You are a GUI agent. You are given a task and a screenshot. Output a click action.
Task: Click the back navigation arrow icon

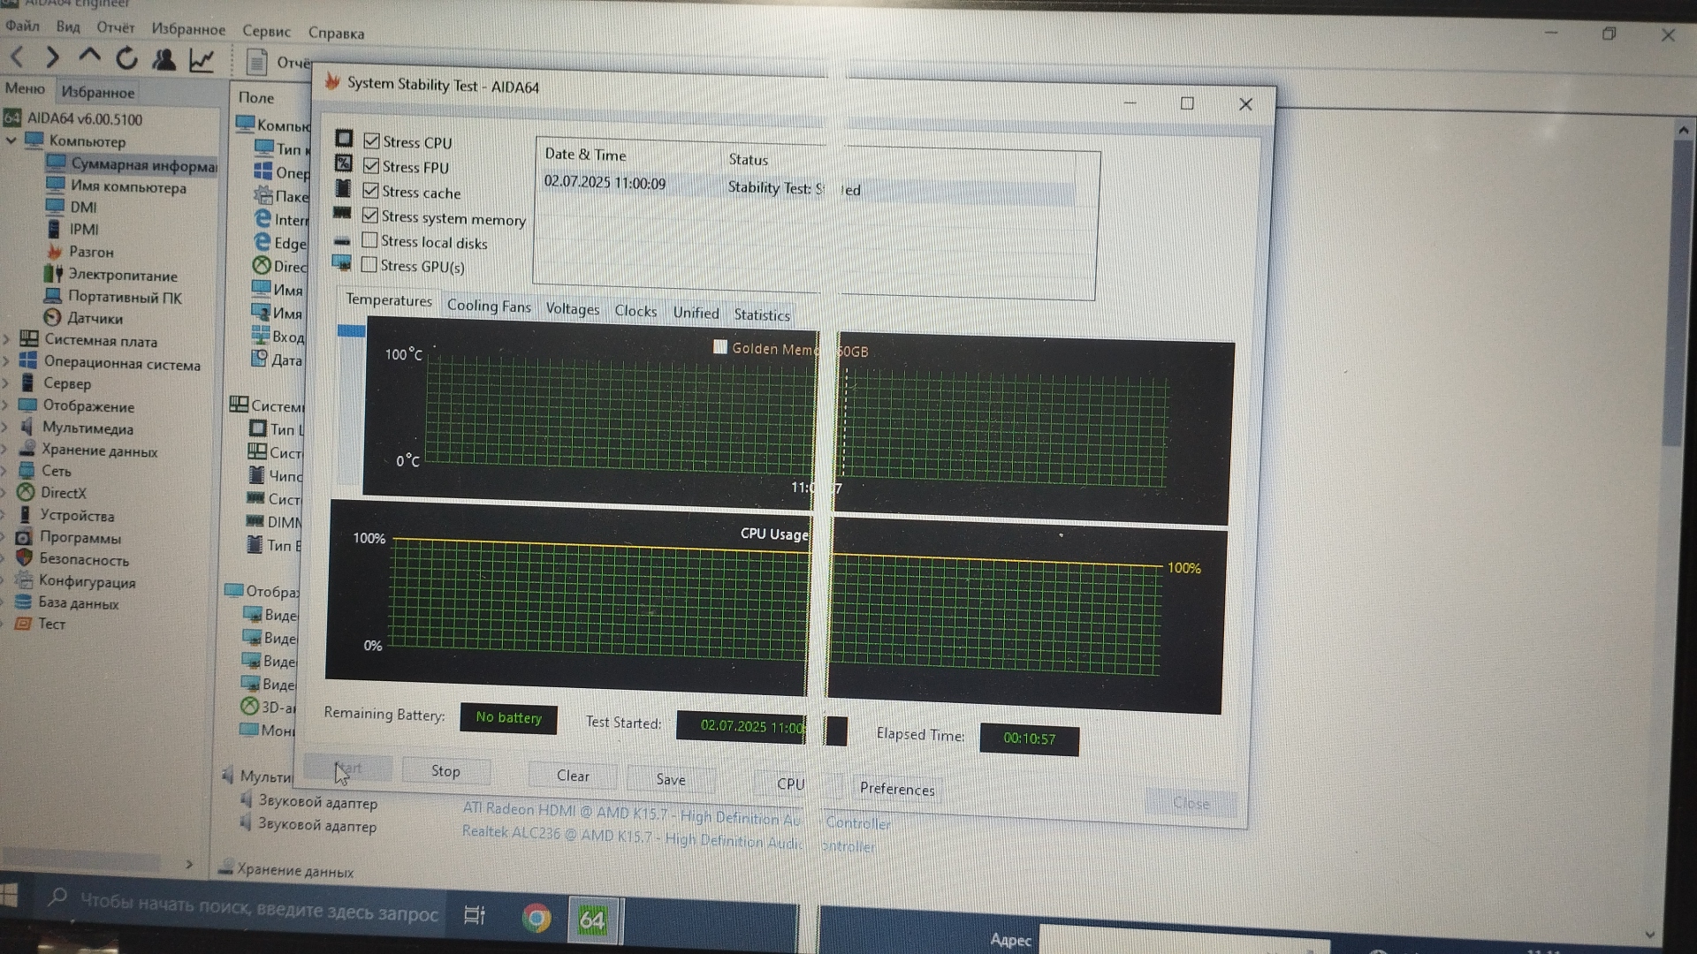17,57
